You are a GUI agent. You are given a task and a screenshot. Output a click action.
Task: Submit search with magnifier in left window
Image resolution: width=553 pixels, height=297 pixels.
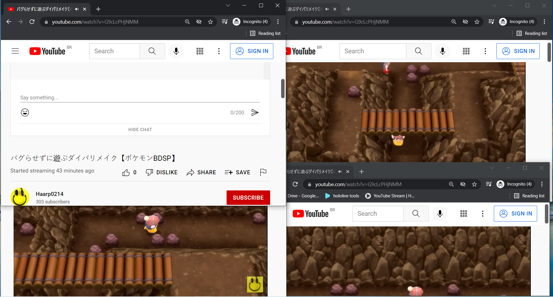tap(152, 51)
